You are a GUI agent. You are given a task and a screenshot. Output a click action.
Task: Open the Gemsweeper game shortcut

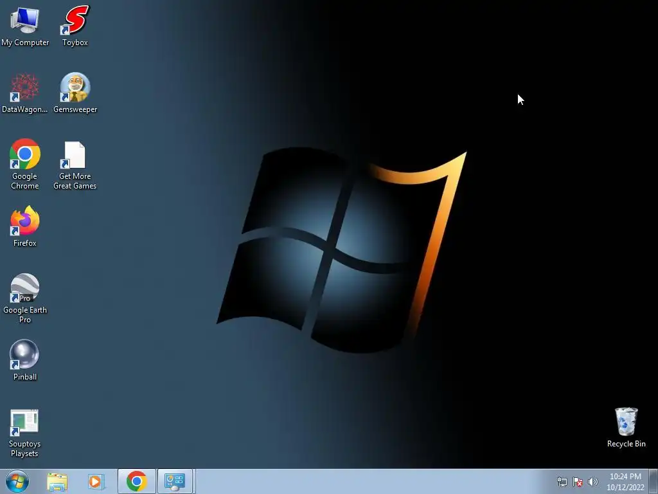pyautogui.click(x=75, y=93)
